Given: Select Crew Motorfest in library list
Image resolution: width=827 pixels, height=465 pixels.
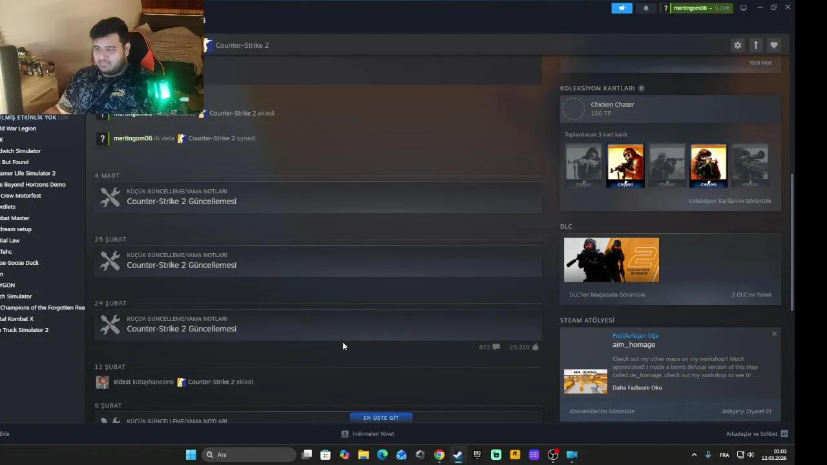Looking at the screenshot, I should [21, 196].
